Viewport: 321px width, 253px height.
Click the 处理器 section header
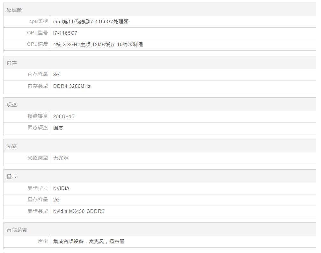tap(14, 10)
